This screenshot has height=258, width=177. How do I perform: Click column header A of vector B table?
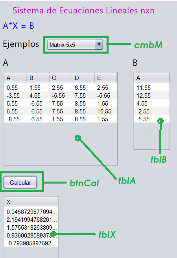tap(152, 78)
